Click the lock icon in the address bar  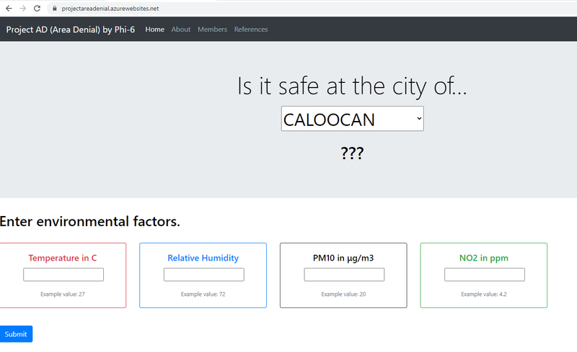click(55, 9)
